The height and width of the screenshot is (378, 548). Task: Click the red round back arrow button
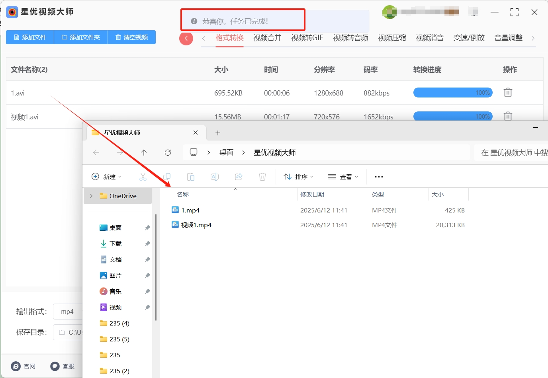coord(186,39)
